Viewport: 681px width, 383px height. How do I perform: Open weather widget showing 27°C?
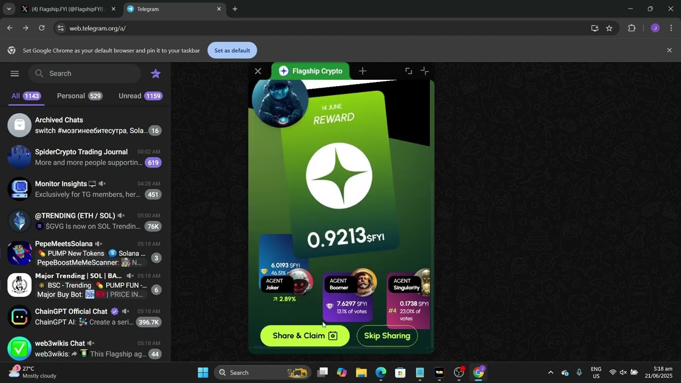point(32,372)
